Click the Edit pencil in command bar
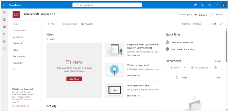Viewport: 229px width, 112px height. pyautogui.click(x=212, y=24)
